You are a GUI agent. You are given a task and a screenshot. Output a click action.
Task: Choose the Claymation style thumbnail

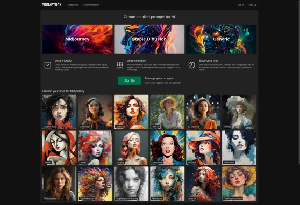point(95,112)
